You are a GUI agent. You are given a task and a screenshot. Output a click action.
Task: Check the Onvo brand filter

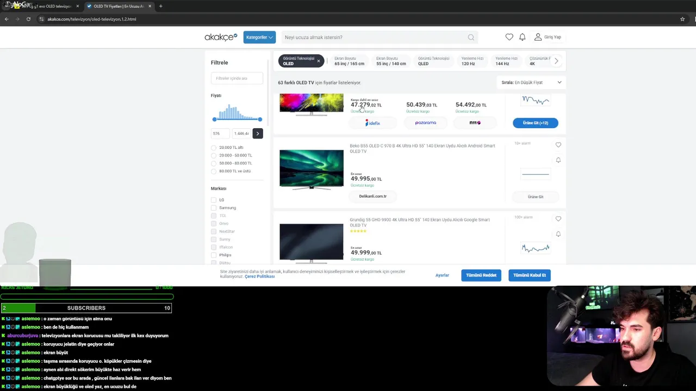click(214, 223)
